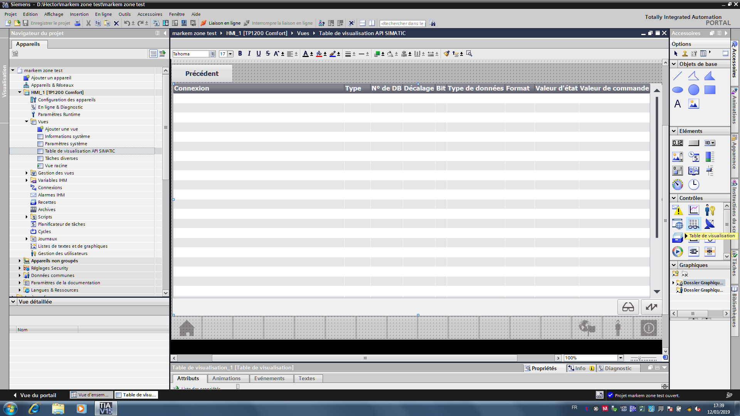Open the 'Insertion' menu

79,14
